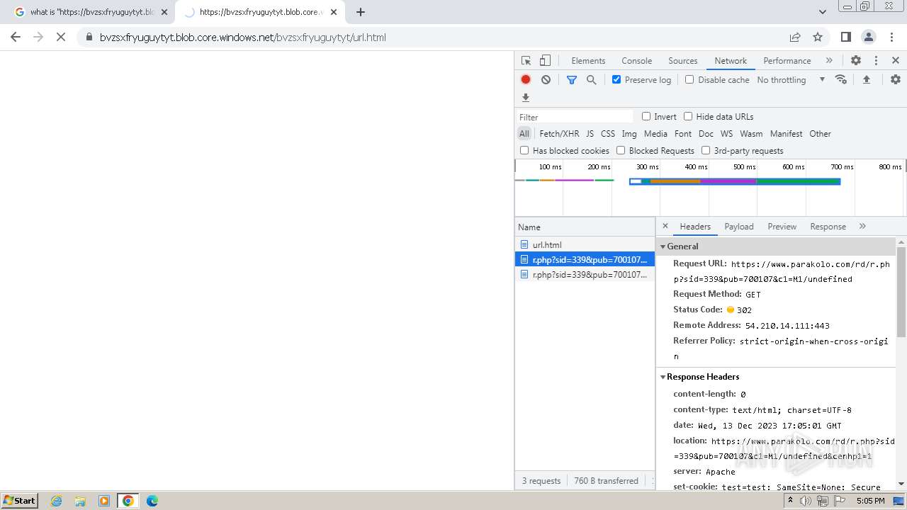Go back to the previous page
The width and height of the screenshot is (907, 510).
click(x=16, y=38)
